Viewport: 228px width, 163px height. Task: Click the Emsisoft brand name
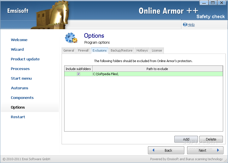click(x=18, y=11)
